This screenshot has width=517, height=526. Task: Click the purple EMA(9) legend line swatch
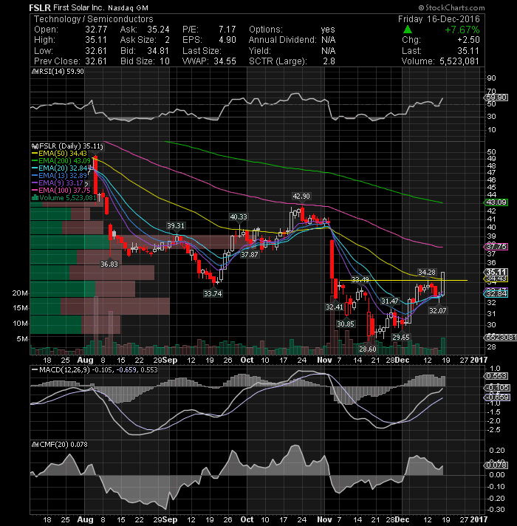(x=34, y=182)
